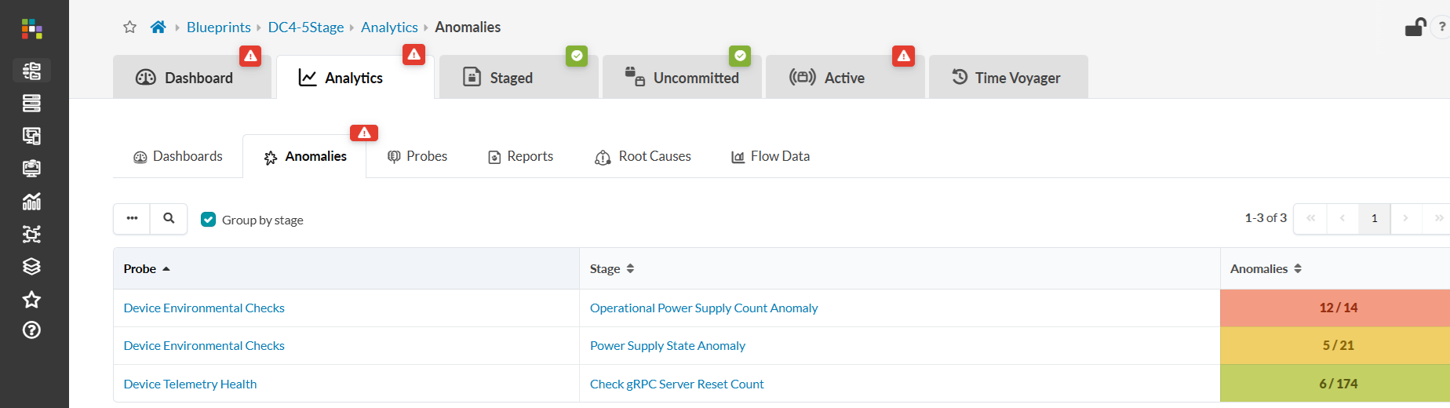Click the red alert badge above Anomalies subtab
Viewport: 1450px width, 408px height.
(364, 133)
